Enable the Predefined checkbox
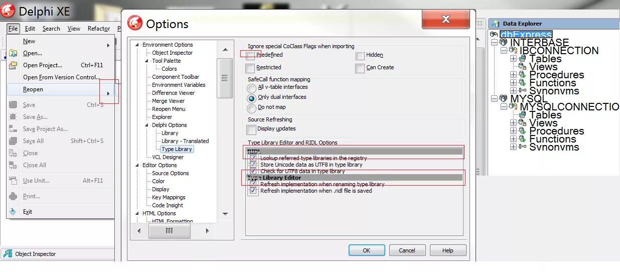The width and height of the screenshot is (620, 272). point(250,55)
